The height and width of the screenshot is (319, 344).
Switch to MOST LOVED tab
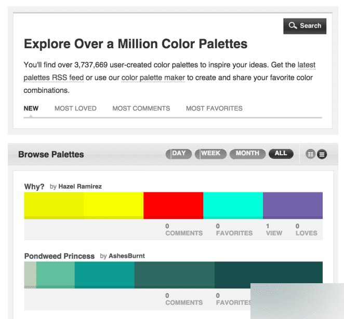coord(75,108)
